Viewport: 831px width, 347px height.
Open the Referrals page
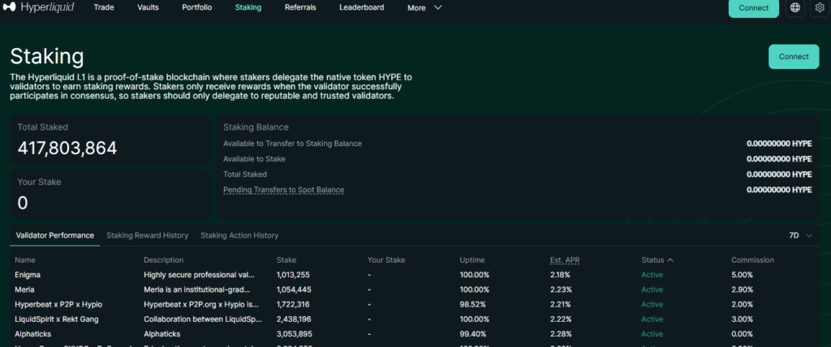point(300,7)
